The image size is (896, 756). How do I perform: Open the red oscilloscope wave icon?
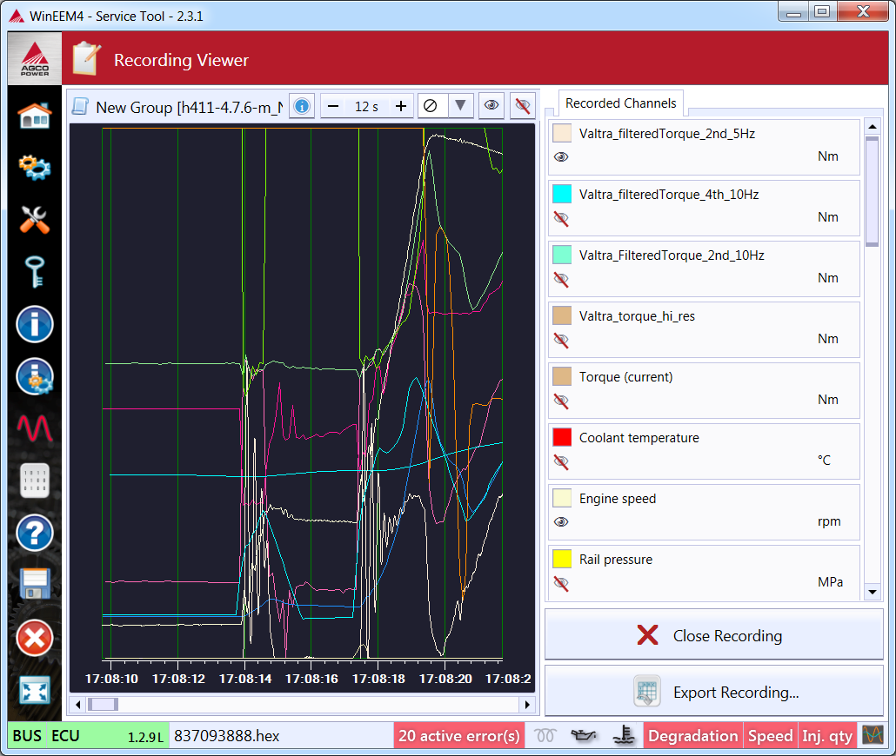pos(35,428)
